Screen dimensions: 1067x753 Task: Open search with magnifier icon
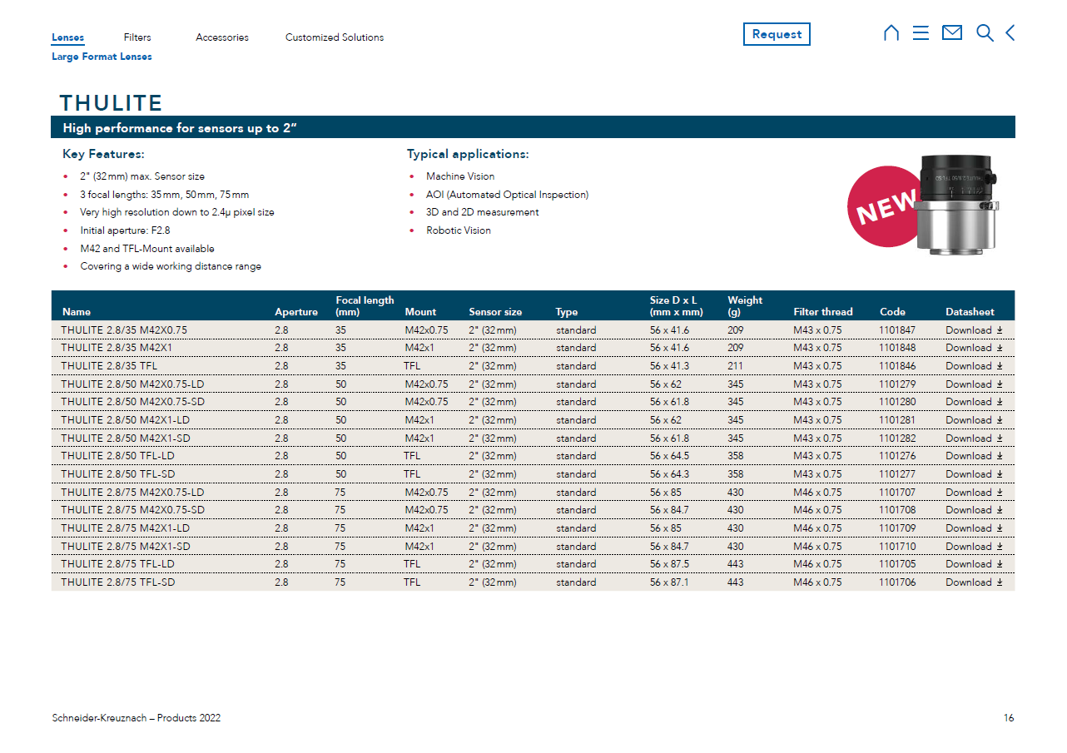point(985,33)
